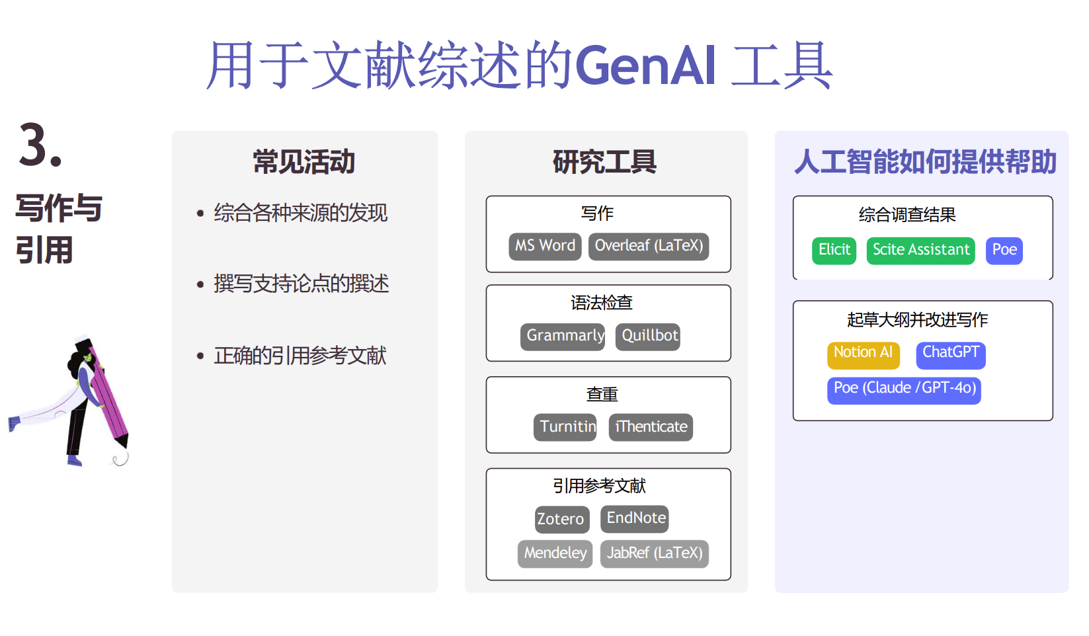
Task: Click the slide title 用于文献综述的GenAI 工具
Action: [x=520, y=65]
